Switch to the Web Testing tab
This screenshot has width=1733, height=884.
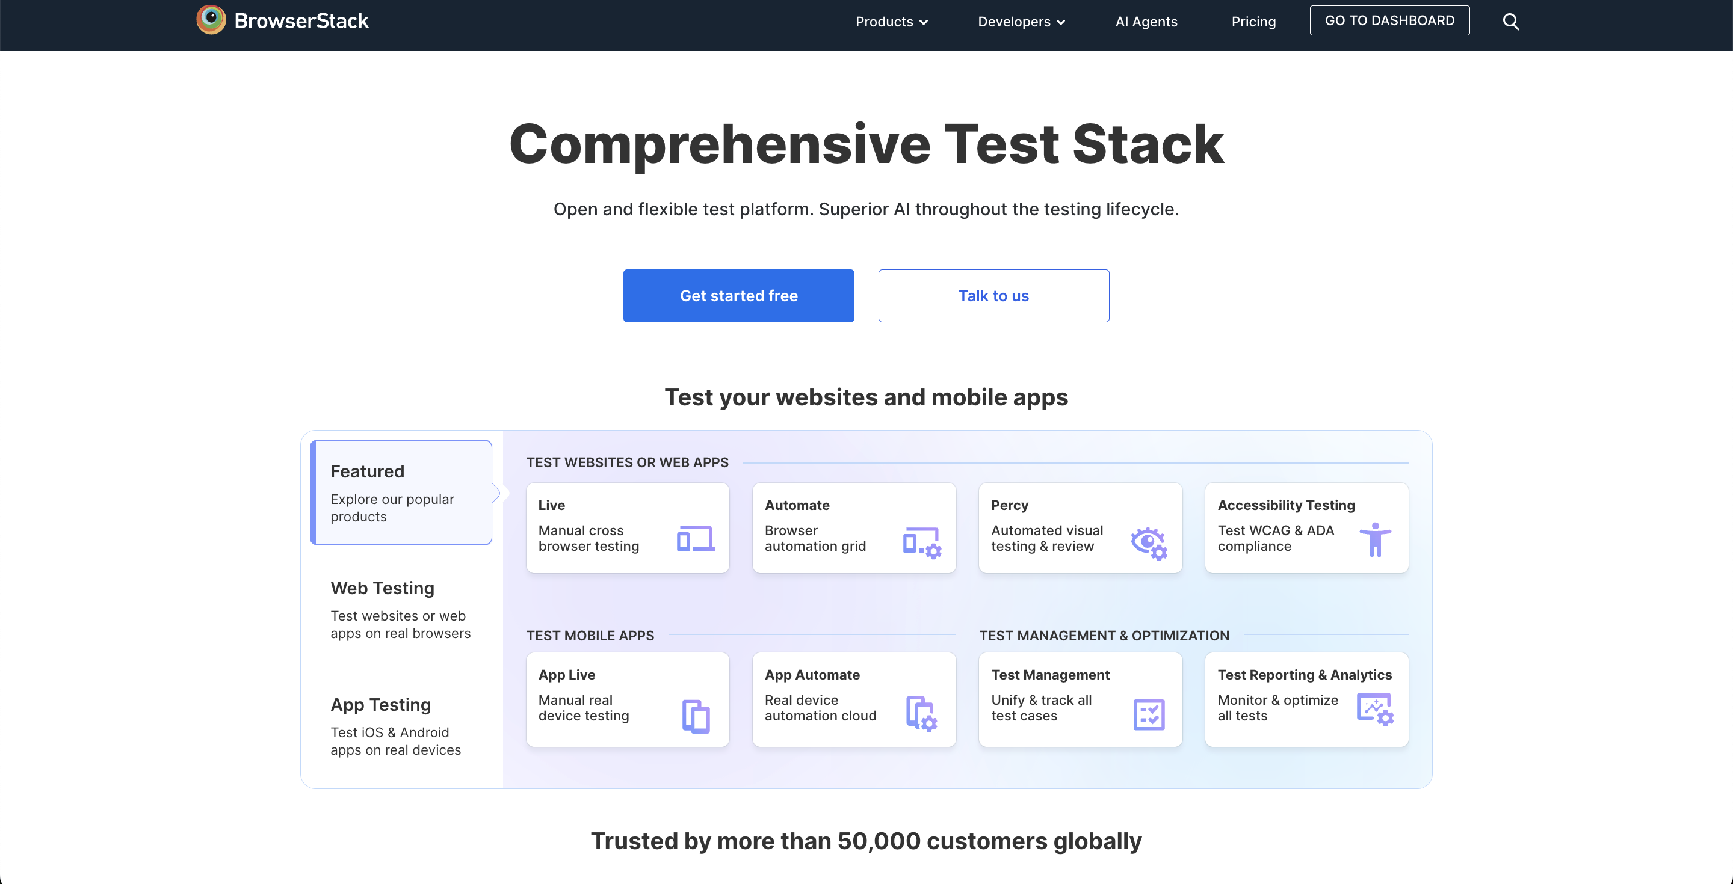click(x=401, y=609)
